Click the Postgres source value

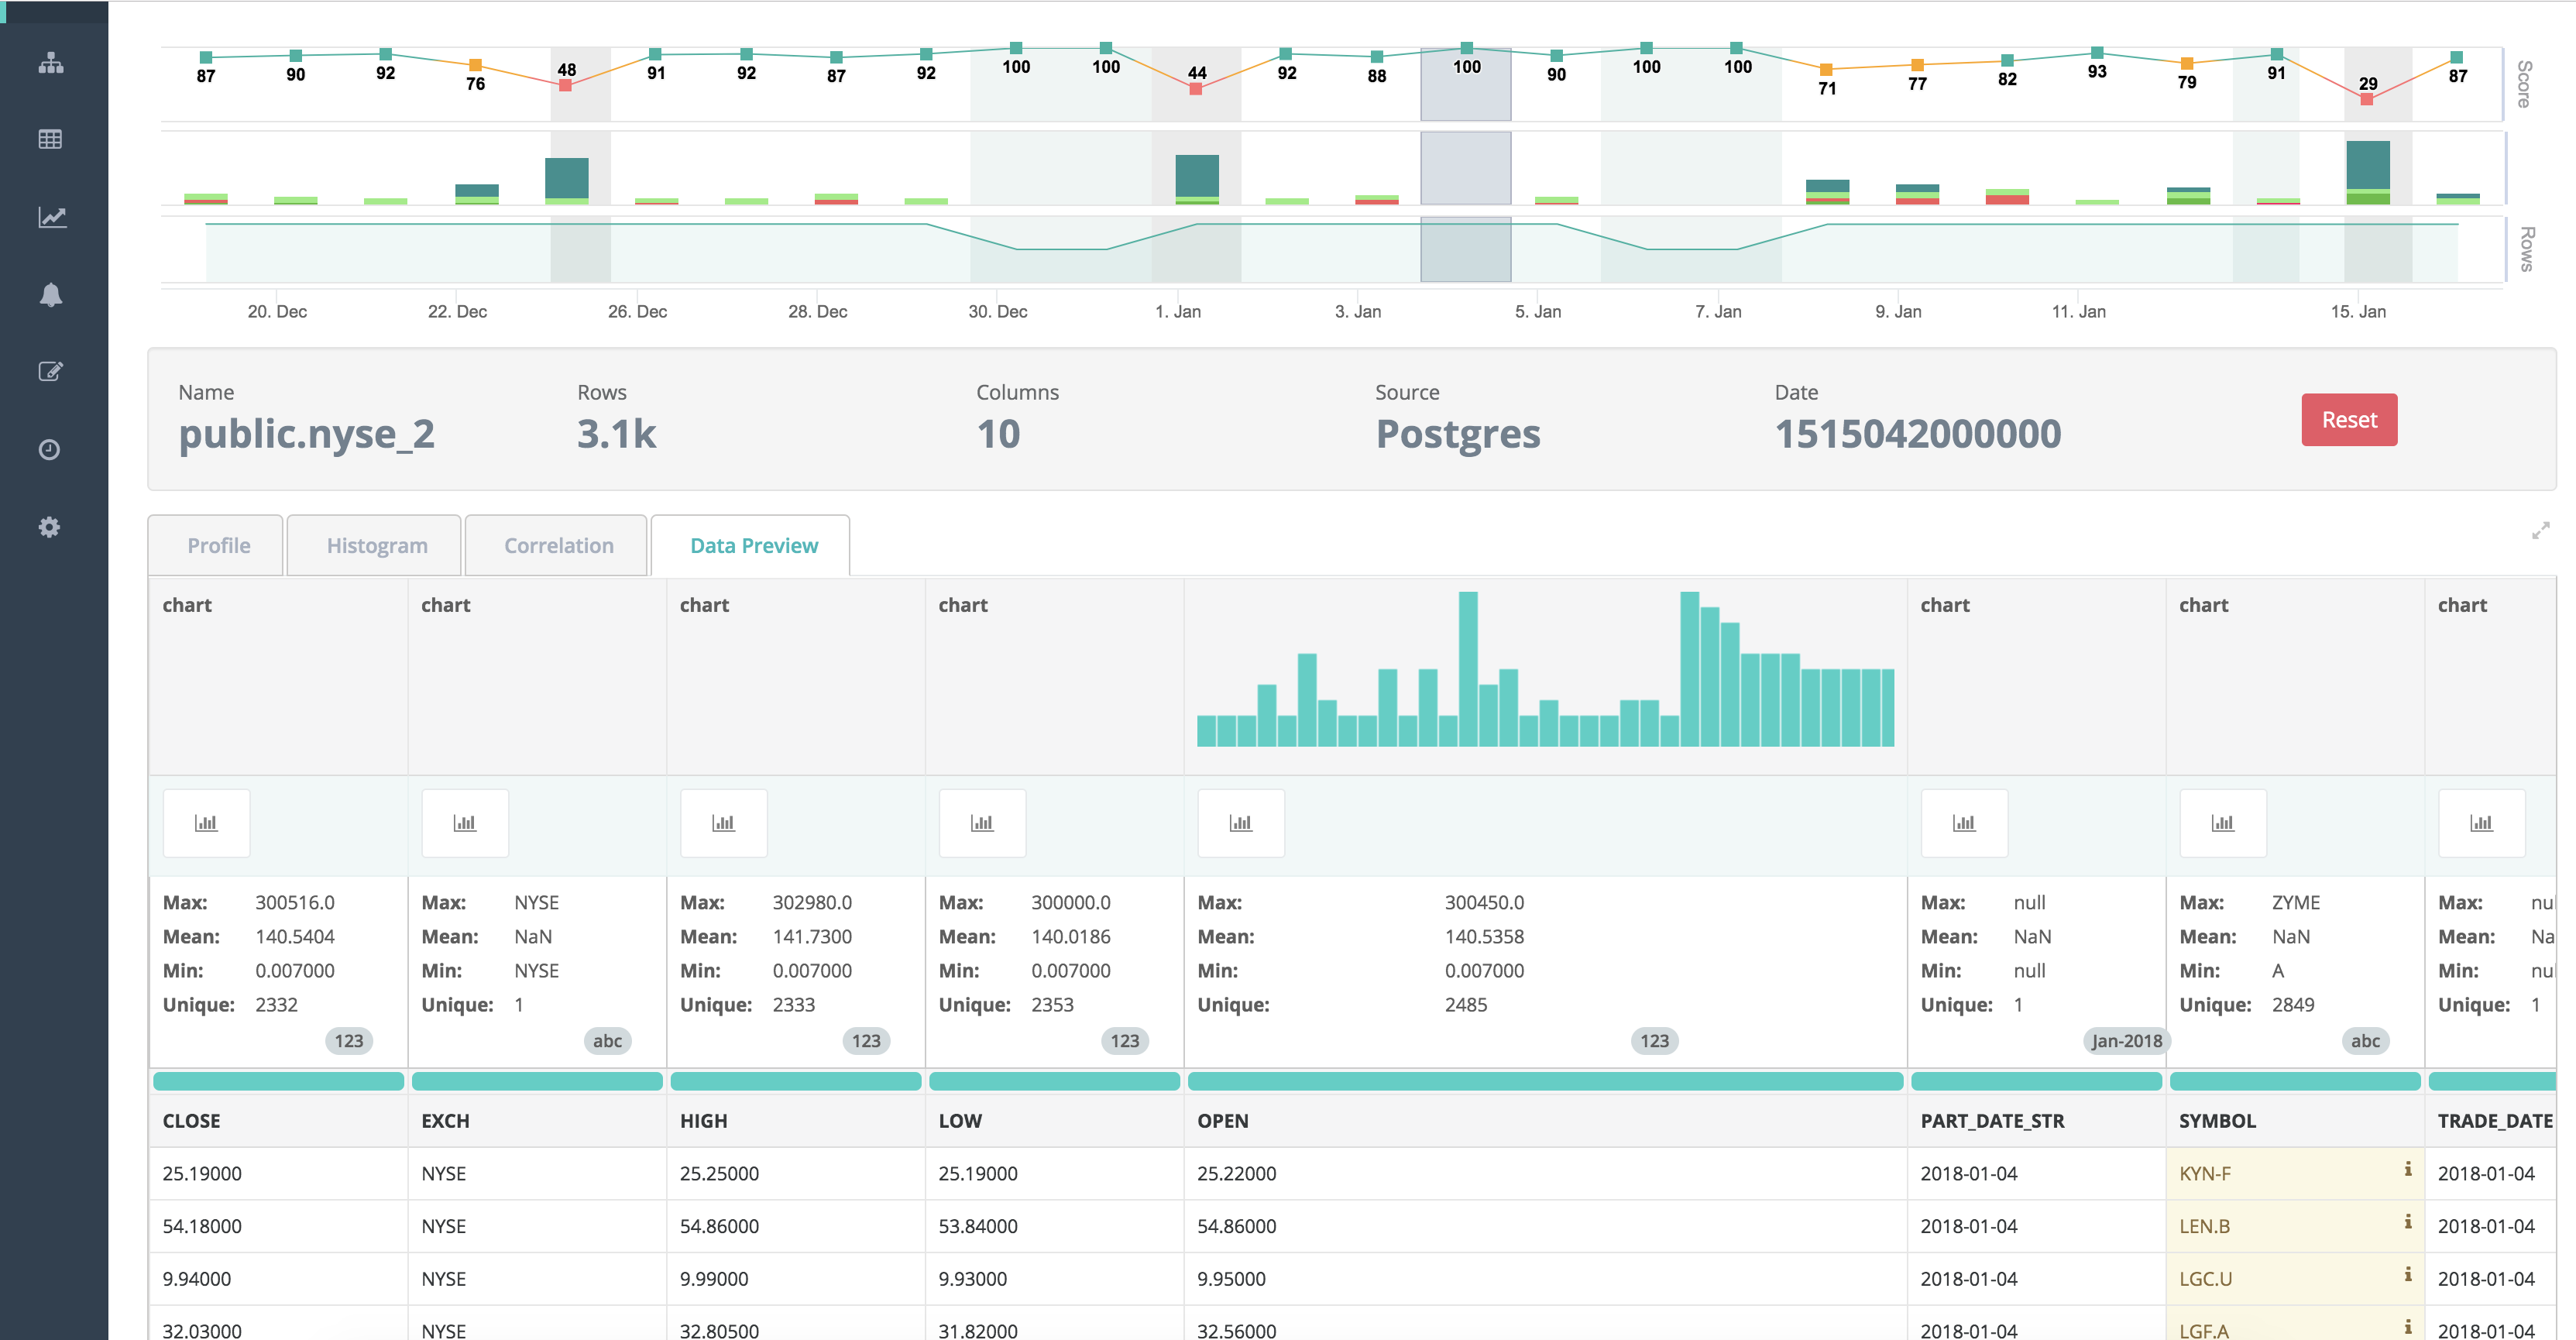[x=1457, y=433]
